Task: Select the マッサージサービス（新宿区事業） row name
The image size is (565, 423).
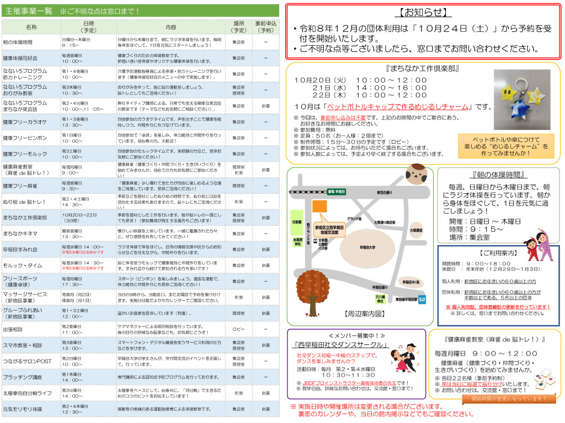Action: click(25, 297)
